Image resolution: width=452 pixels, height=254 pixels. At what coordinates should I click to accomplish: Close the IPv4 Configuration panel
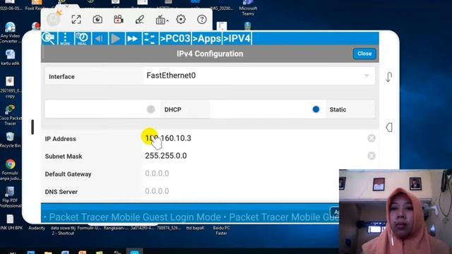(364, 54)
